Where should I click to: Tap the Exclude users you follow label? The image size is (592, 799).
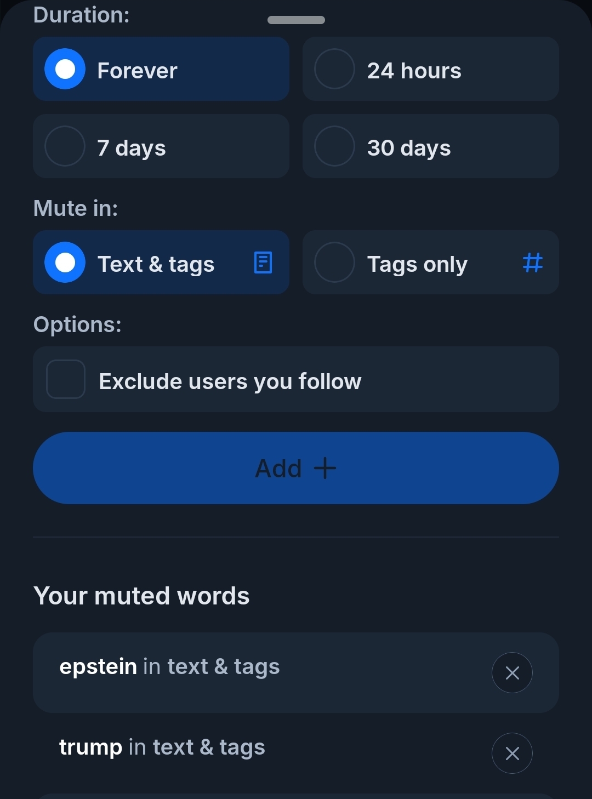click(230, 381)
